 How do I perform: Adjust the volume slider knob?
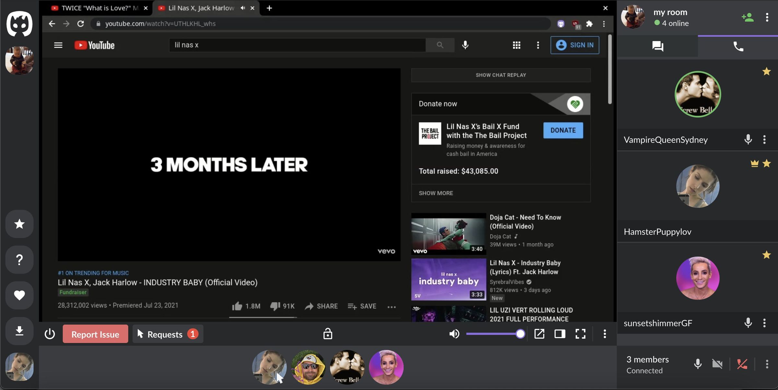click(520, 334)
